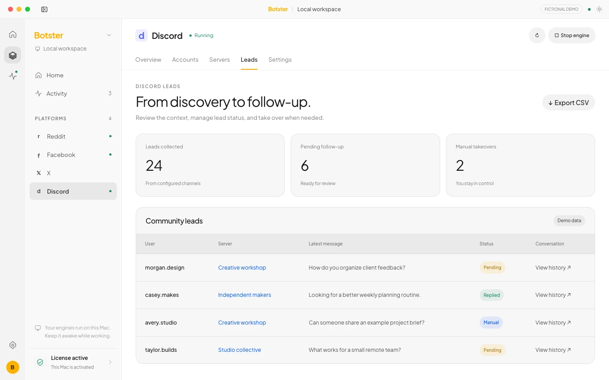This screenshot has height=380, width=609.
Task: Click the Stop engine button
Action: coord(572,35)
